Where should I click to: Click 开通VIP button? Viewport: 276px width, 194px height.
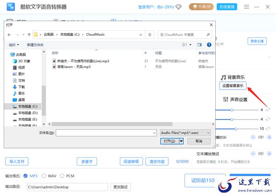(201, 7)
